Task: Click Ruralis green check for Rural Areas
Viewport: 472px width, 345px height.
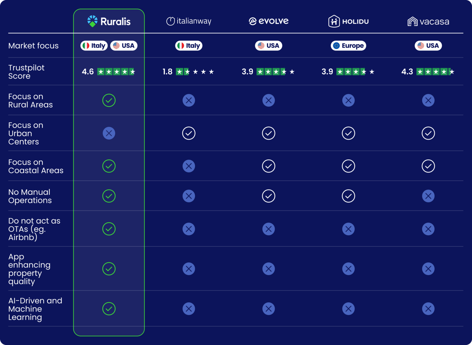Action: (109, 100)
